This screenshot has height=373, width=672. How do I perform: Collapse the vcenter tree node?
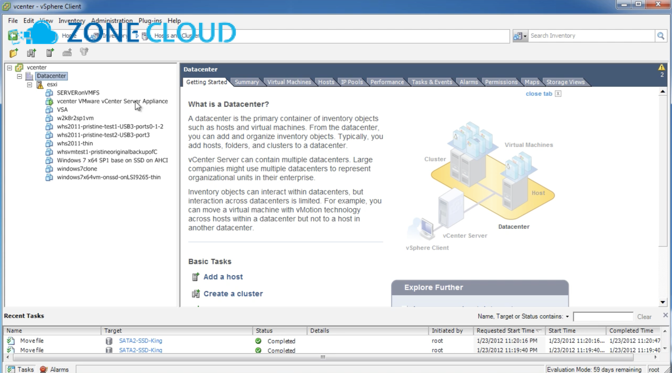[9, 68]
